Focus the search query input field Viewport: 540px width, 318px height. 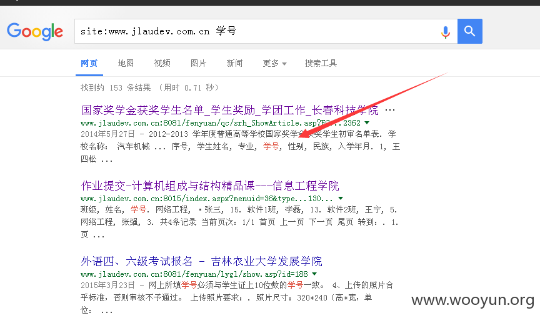coord(266,31)
